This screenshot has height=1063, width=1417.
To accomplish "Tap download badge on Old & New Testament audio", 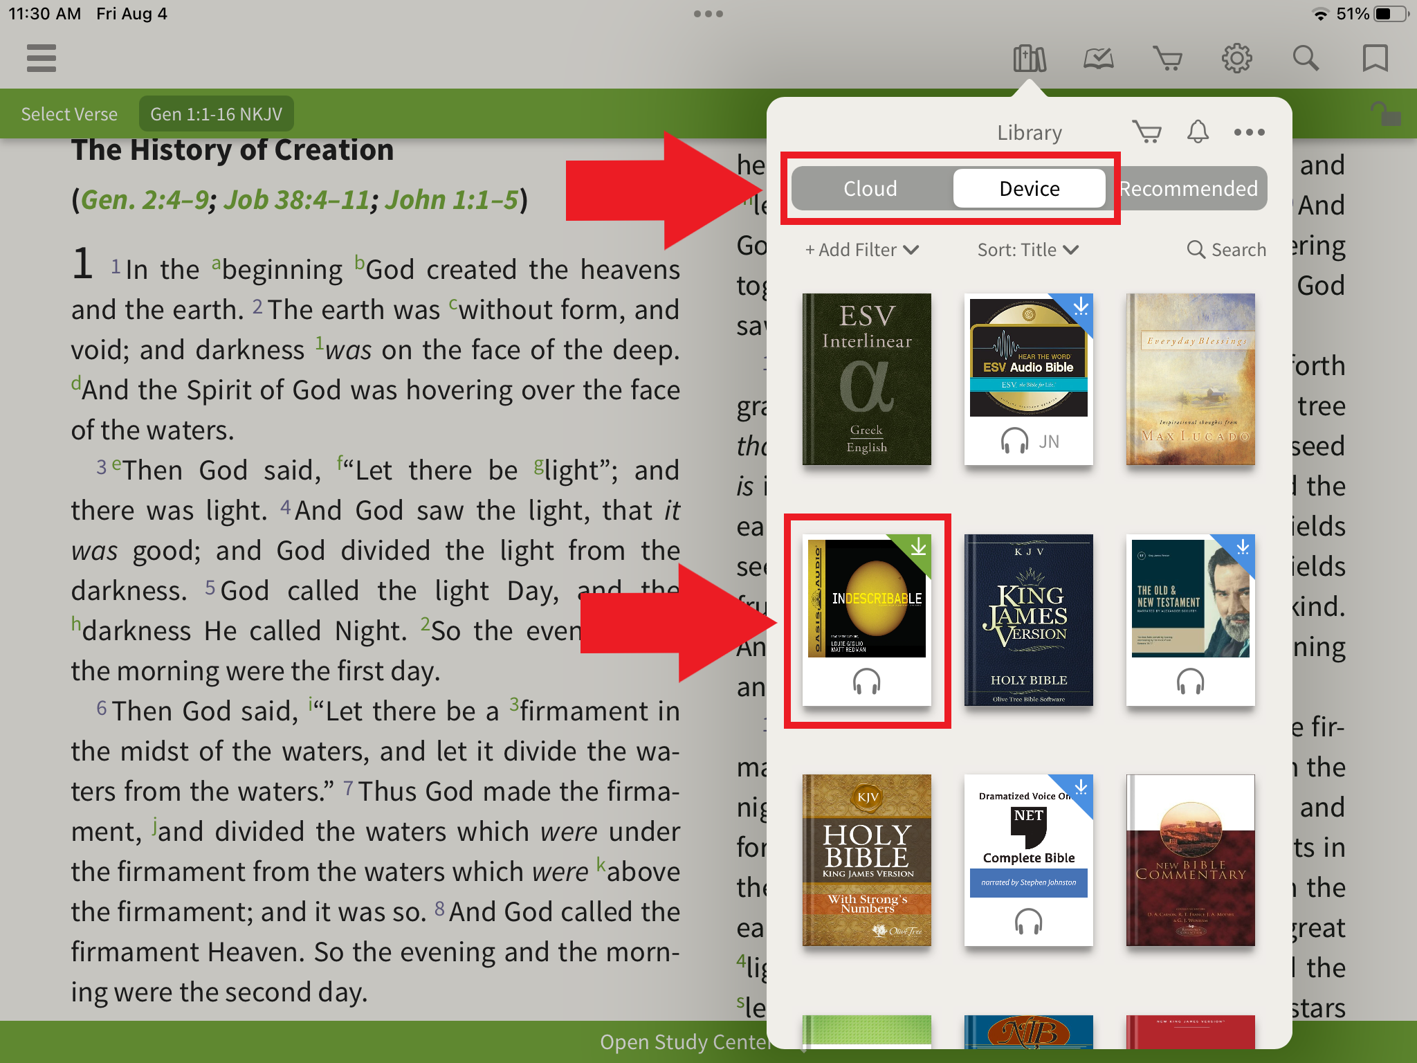I will pos(1243,547).
